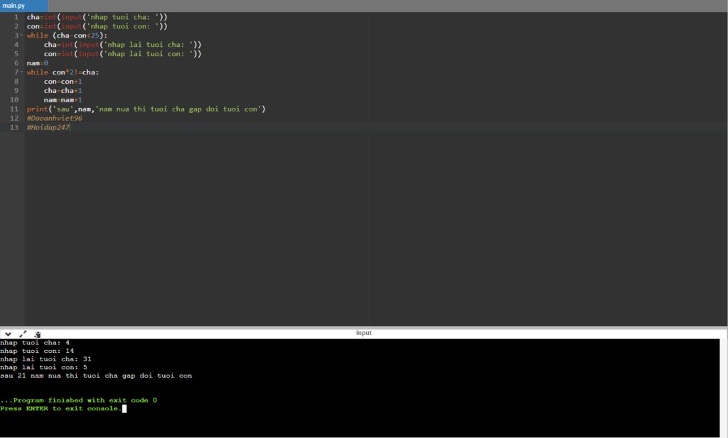Click console output 'nhap tuoi con: 14'
This screenshot has height=438, width=728.
(37, 351)
